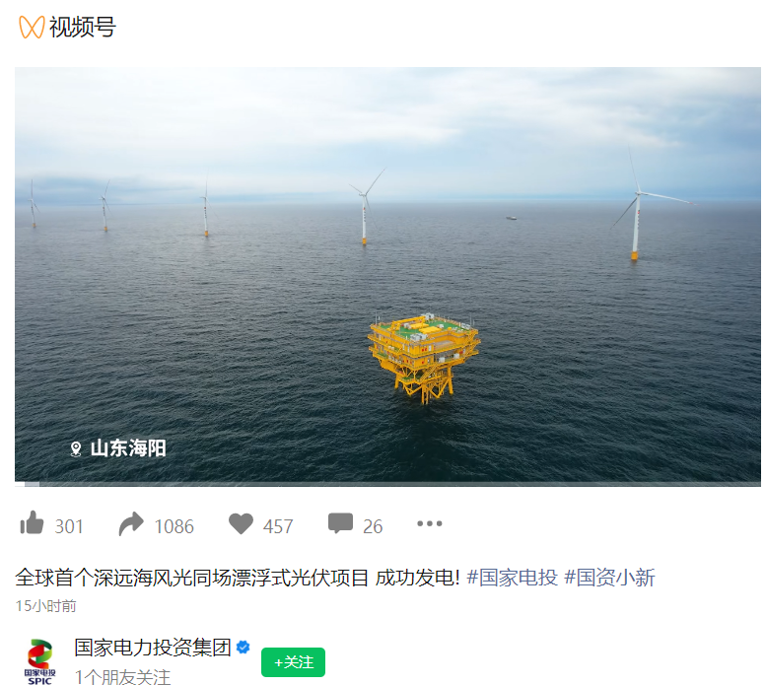This screenshot has height=685, width=766.
Task: Click the 301 like count
Action: [69, 527]
